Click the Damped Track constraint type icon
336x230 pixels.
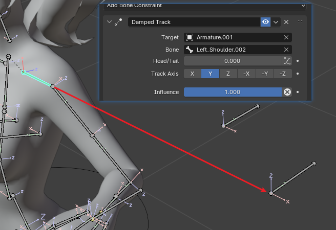pyautogui.click(x=118, y=22)
